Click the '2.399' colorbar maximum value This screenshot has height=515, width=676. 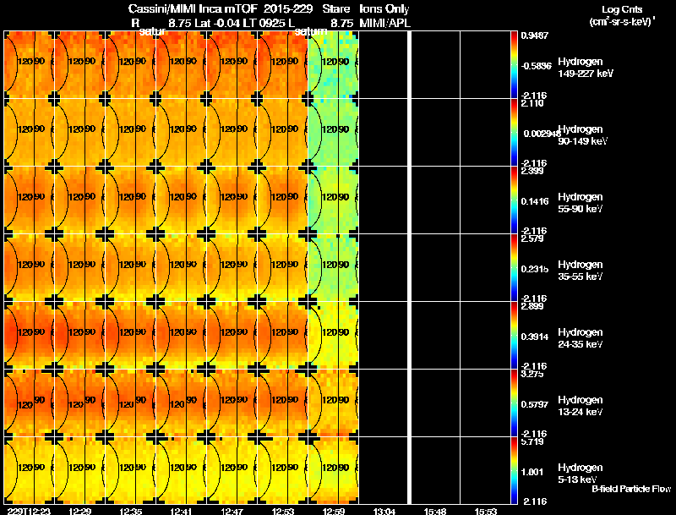coord(532,171)
